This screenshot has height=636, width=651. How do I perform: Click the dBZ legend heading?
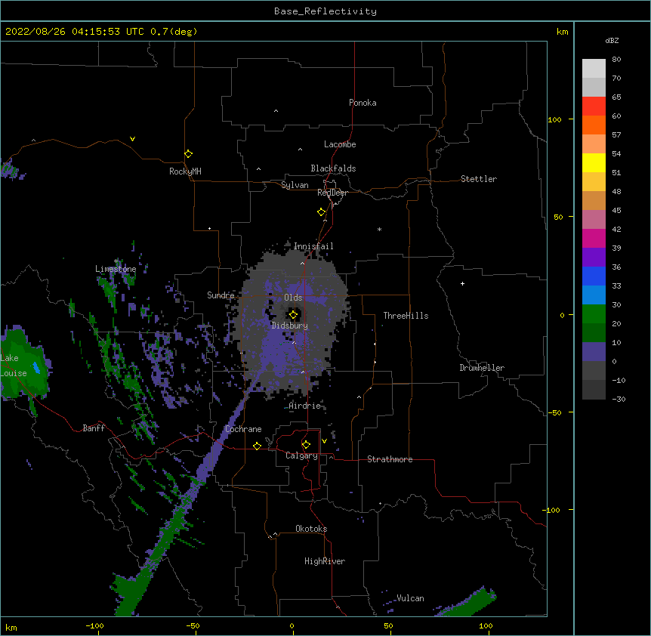coord(612,40)
